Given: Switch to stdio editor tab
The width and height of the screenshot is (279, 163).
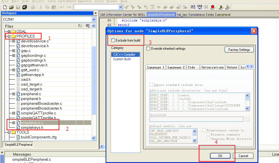Looking at the screenshot, I should coord(211,15).
